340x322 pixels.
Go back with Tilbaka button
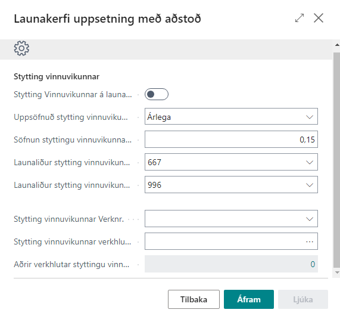pos(194,299)
